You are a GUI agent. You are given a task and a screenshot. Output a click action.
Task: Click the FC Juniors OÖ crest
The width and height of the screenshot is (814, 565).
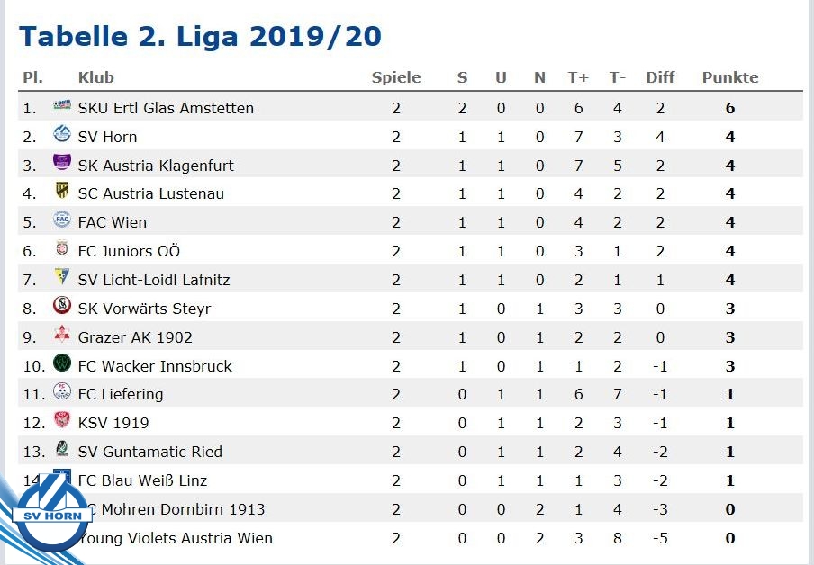coord(62,248)
